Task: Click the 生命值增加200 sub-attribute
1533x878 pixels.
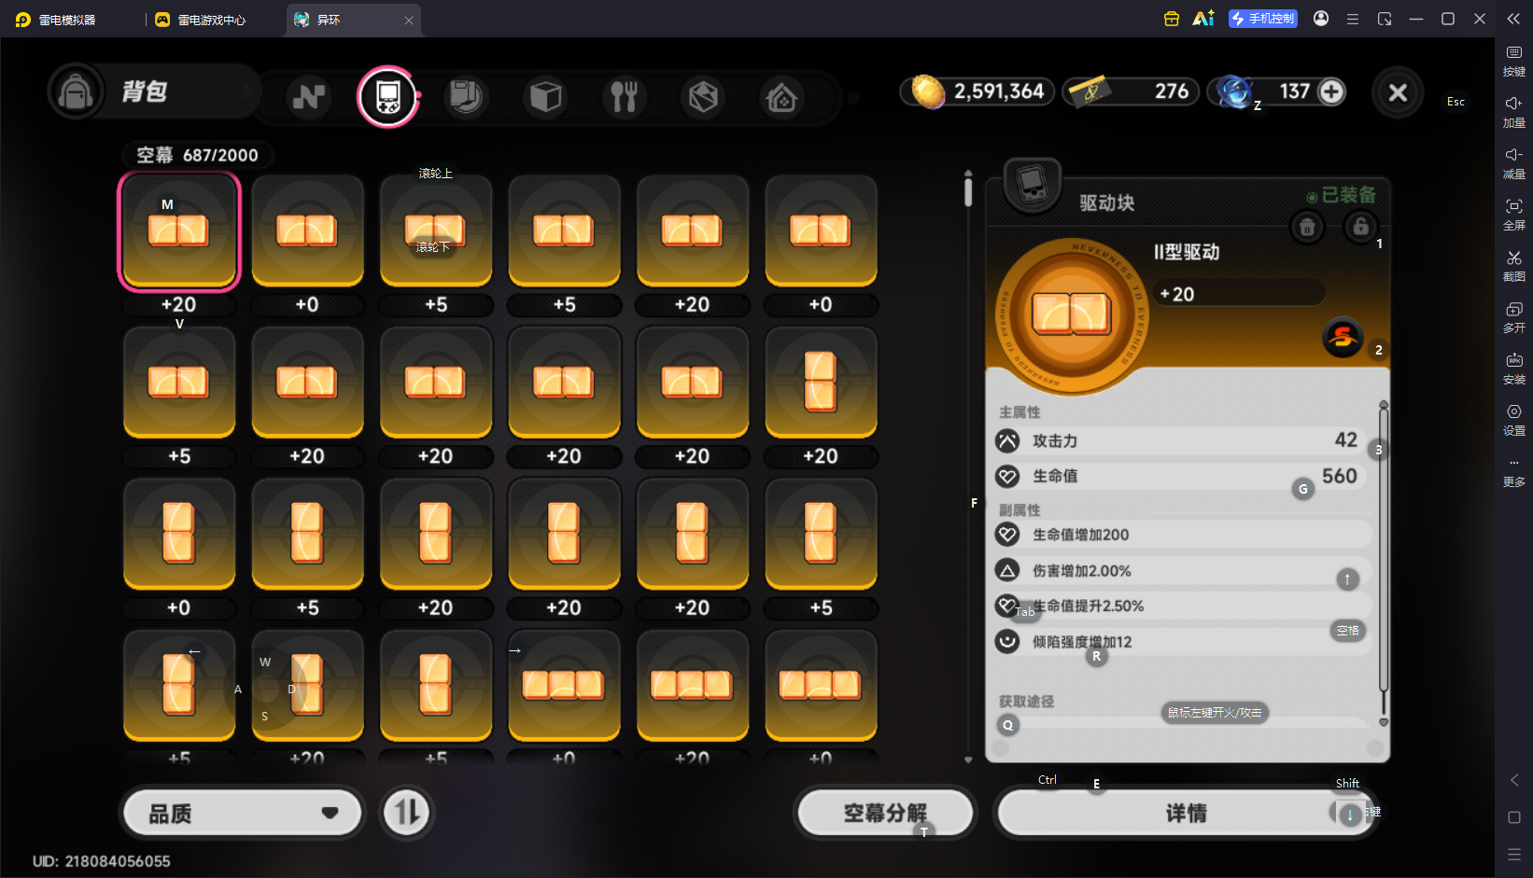Action: pyautogui.click(x=1183, y=535)
